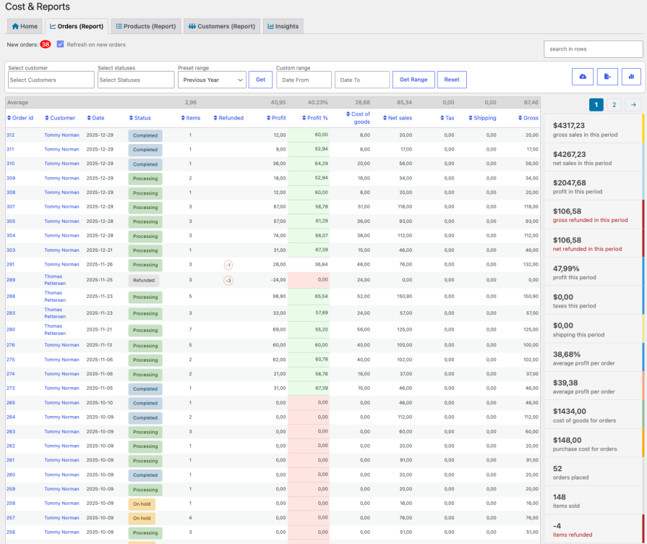Viewport: 647px width, 544px height.
Task: Click the Get button
Action: coord(260,80)
